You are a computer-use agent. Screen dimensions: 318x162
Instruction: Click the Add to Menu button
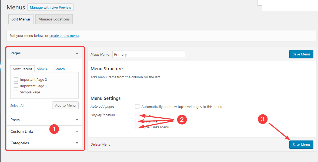click(65, 105)
